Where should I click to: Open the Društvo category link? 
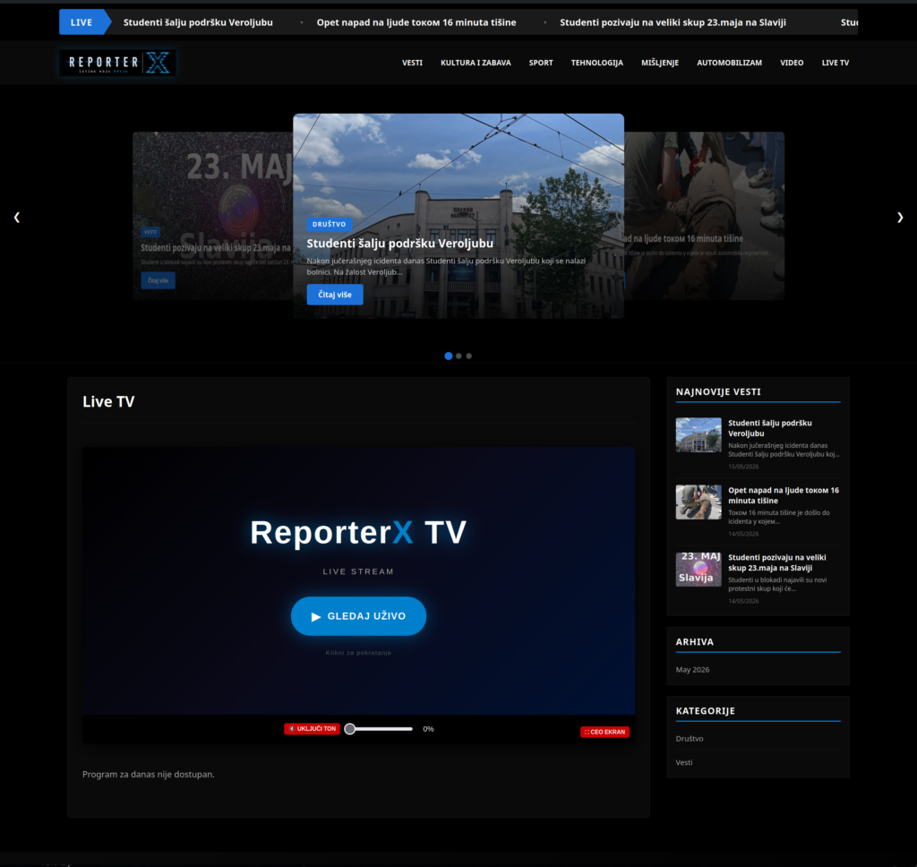[690, 739]
